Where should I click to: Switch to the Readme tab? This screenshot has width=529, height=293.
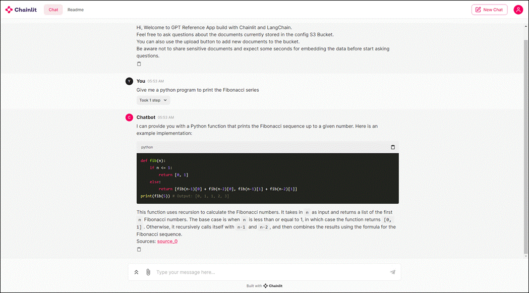pos(76,10)
